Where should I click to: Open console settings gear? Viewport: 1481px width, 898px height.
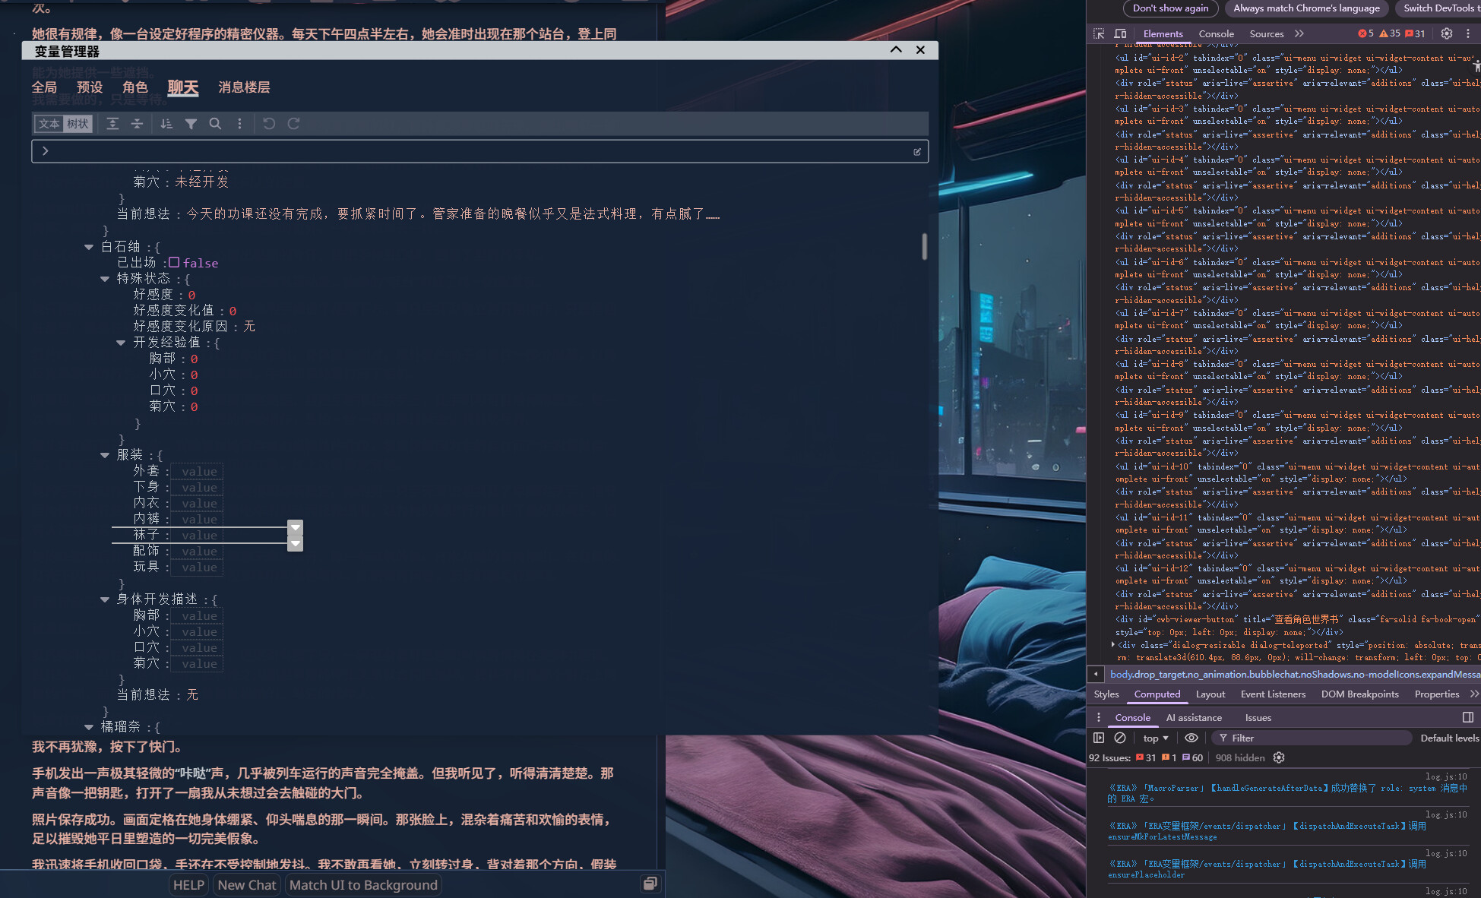(1279, 757)
